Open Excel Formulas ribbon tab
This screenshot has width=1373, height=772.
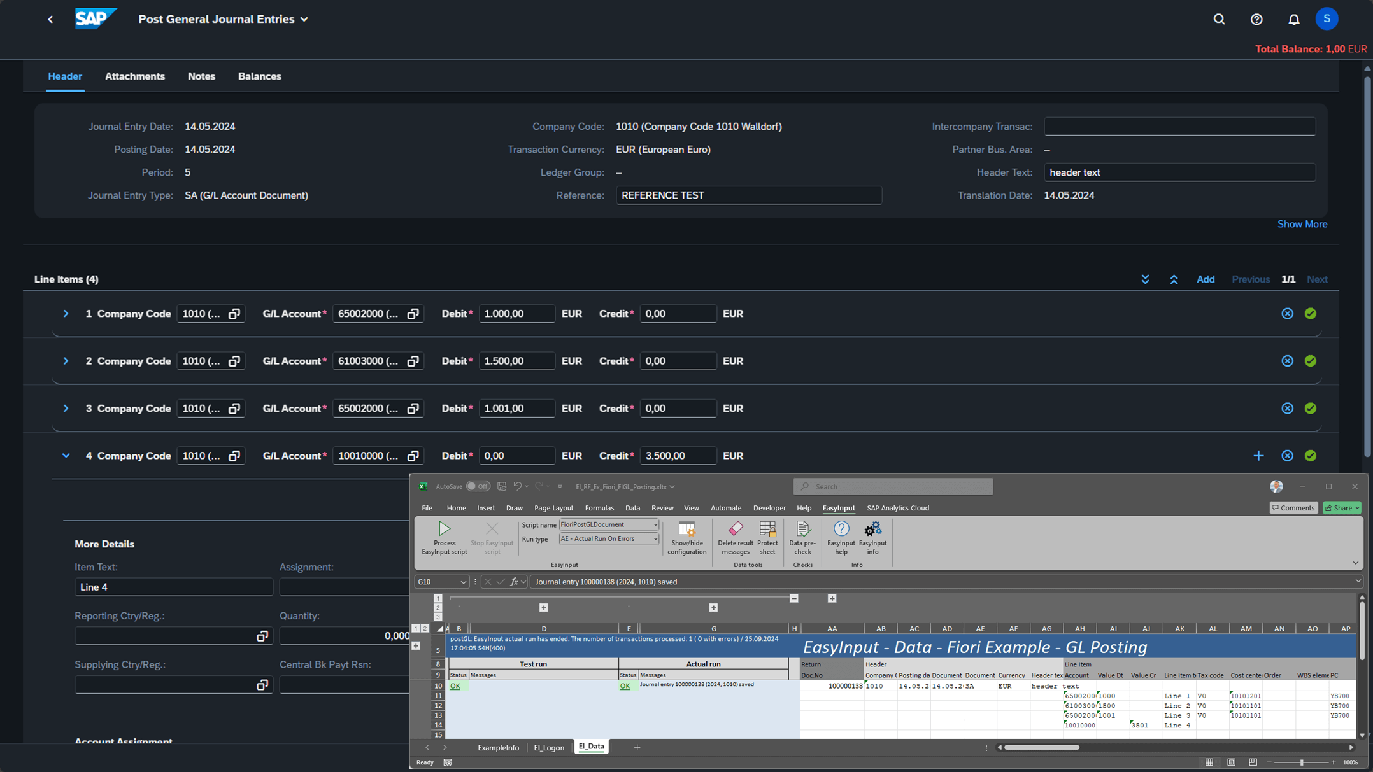tap(599, 508)
